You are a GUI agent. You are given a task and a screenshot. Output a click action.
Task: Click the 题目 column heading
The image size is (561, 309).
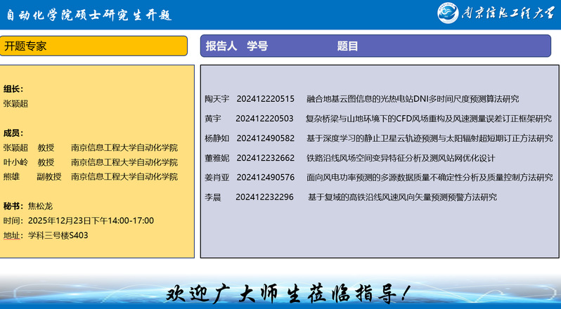click(347, 46)
